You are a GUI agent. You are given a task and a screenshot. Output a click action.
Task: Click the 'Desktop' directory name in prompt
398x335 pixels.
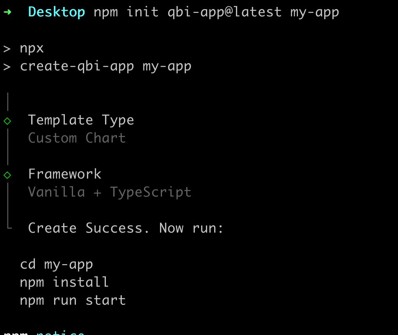[57, 12]
